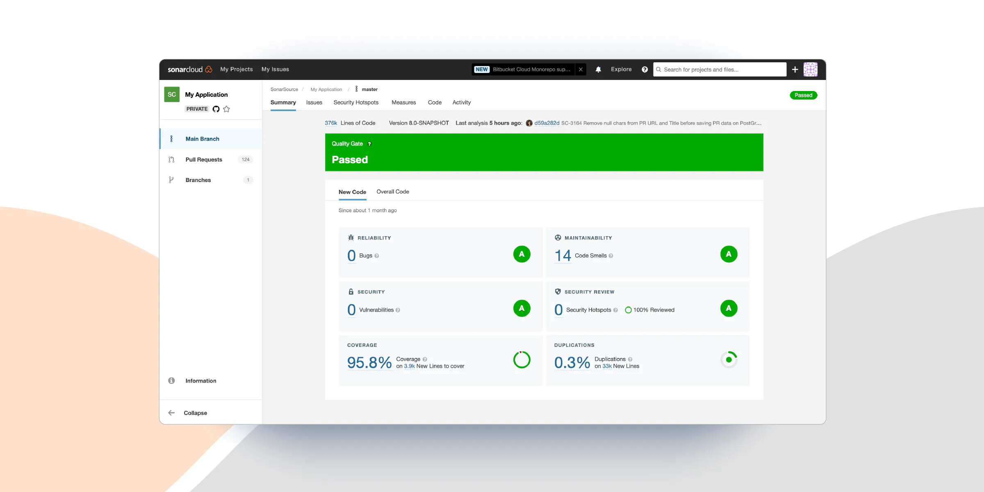Open the user avatar menu
The image size is (984, 492).
(x=810, y=70)
